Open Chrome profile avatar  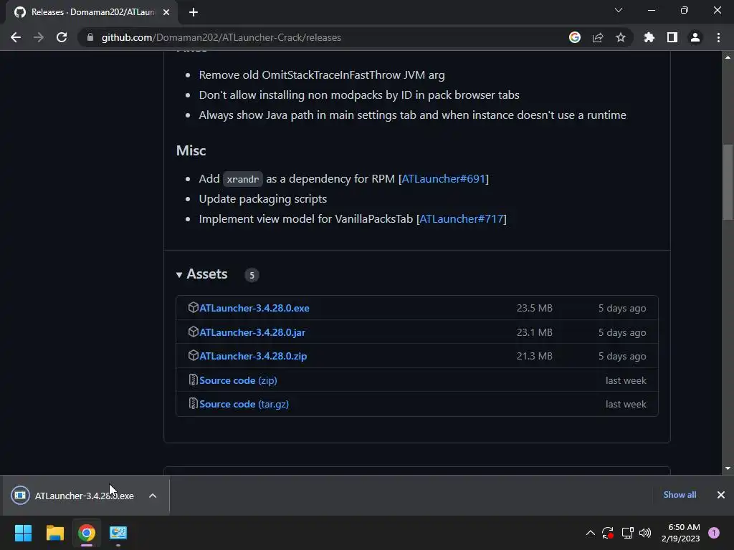[x=695, y=37]
